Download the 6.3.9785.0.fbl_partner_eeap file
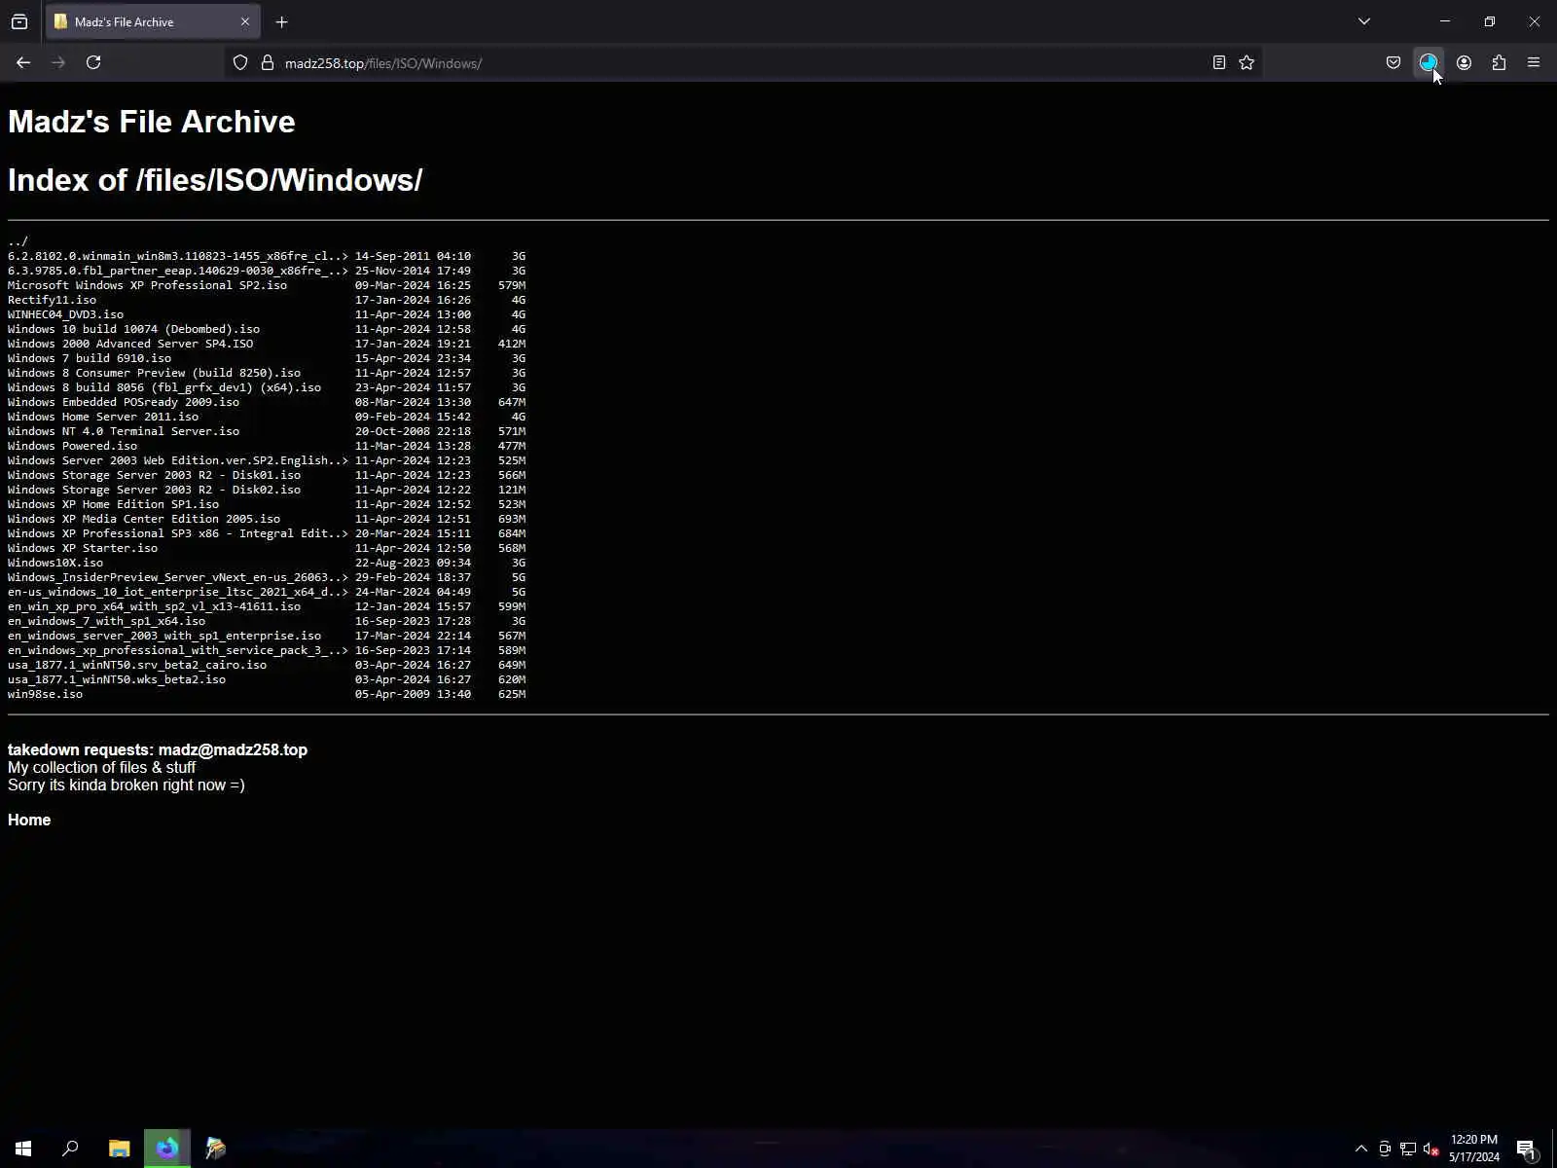This screenshot has height=1168, width=1557. click(178, 271)
